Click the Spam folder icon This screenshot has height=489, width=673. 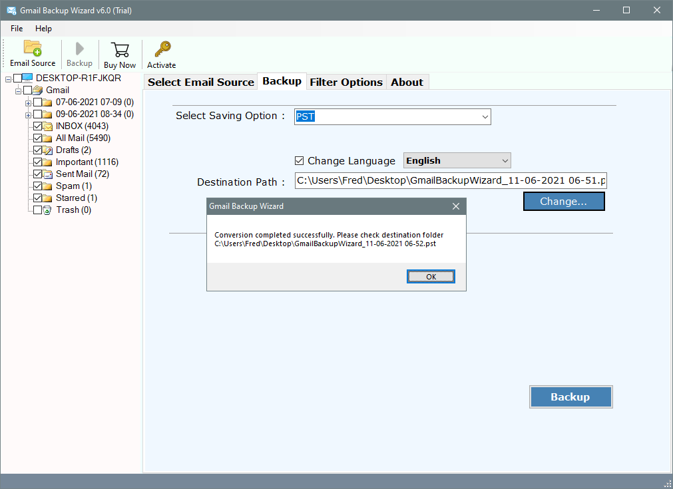click(47, 186)
